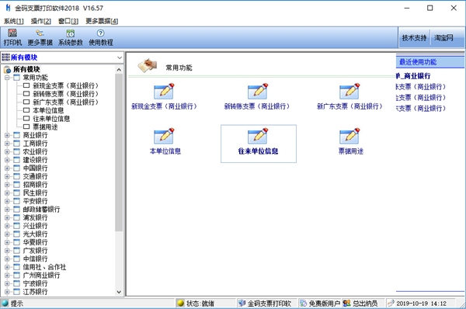This screenshot has height=309, width=466.
Task: Click the 商业银行 tree node window icon
Action: 17,135
